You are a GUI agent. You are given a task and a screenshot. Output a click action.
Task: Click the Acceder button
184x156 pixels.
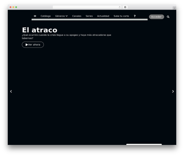156,17
